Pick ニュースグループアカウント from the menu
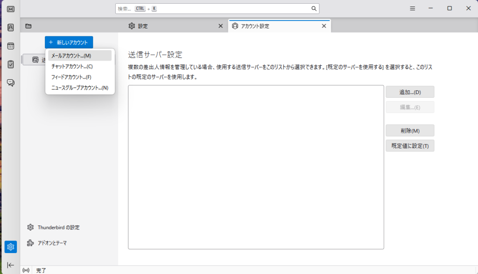478x274 pixels. click(x=79, y=88)
